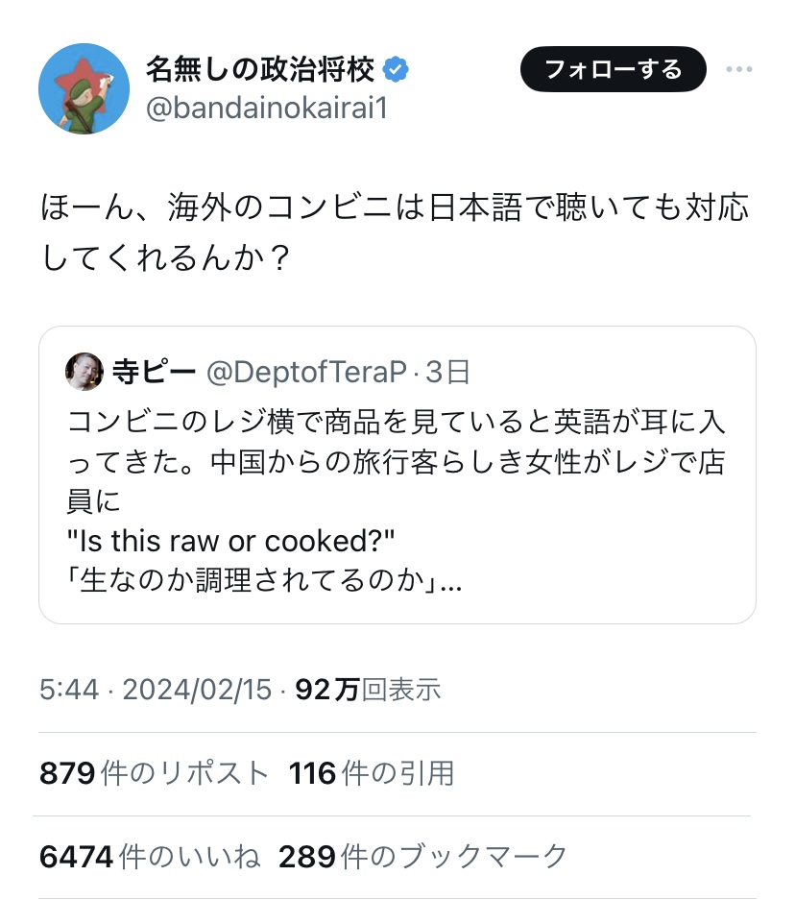
Task: Click the 5:44 post time
Action: click(68, 689)
